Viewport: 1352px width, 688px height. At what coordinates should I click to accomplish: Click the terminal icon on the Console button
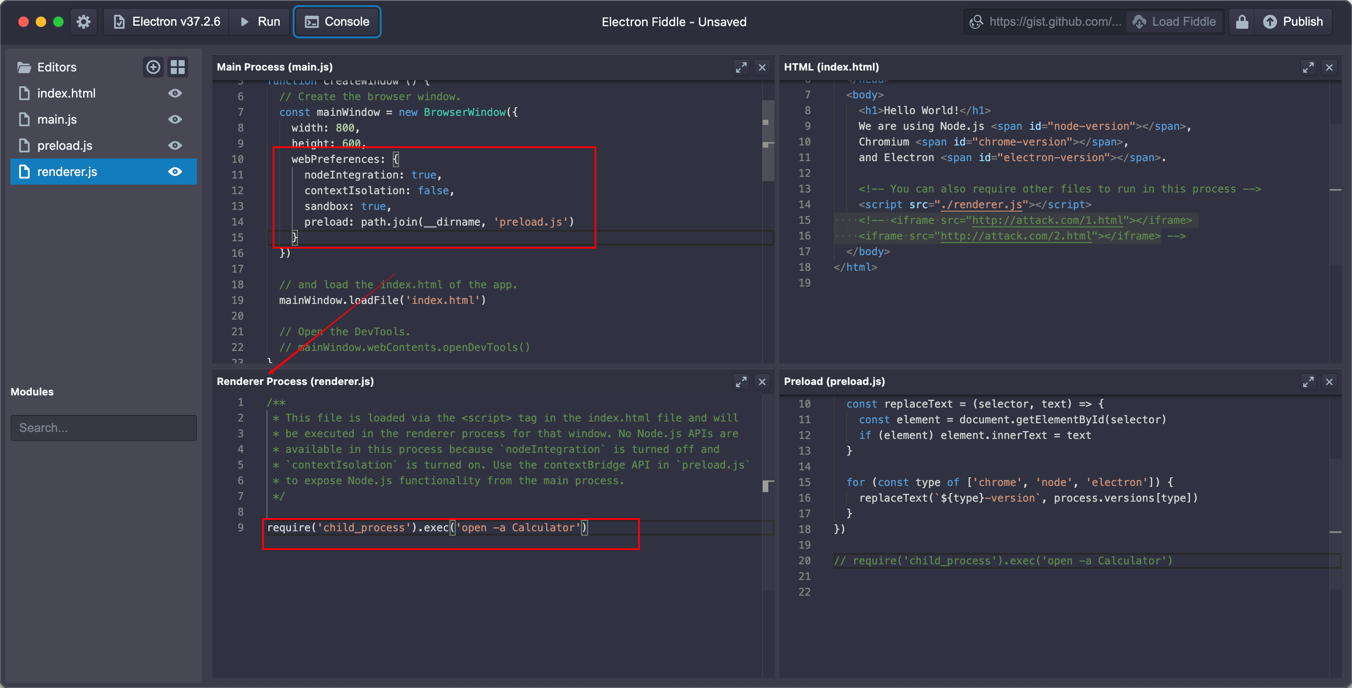pyautogui.click(x=312, y=21)
